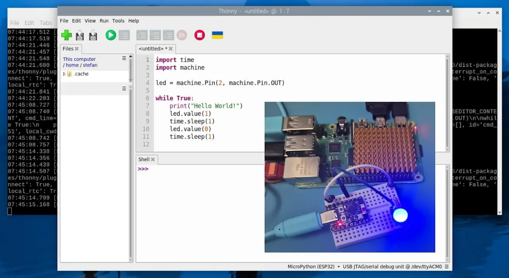The image size is (509, 278).
Task: Navigate to 'home' in the file path
Action: 72,65
